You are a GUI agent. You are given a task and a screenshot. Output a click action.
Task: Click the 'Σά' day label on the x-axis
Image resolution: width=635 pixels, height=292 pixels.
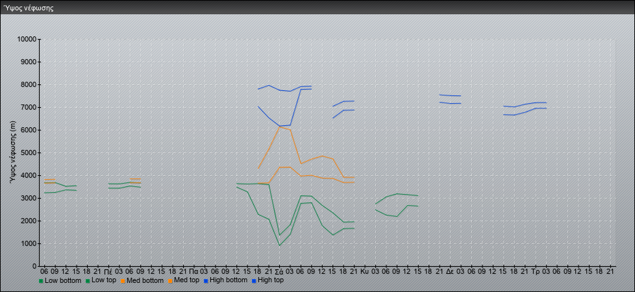coord(279,271)
